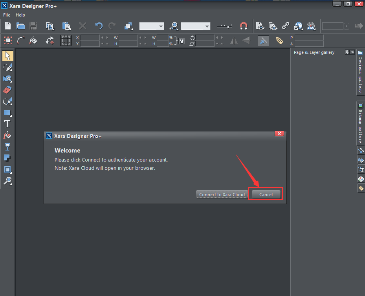The height and width of the screenshot is (296, 365).
Task: Click the chain Link icon
Action: (285, 26)
